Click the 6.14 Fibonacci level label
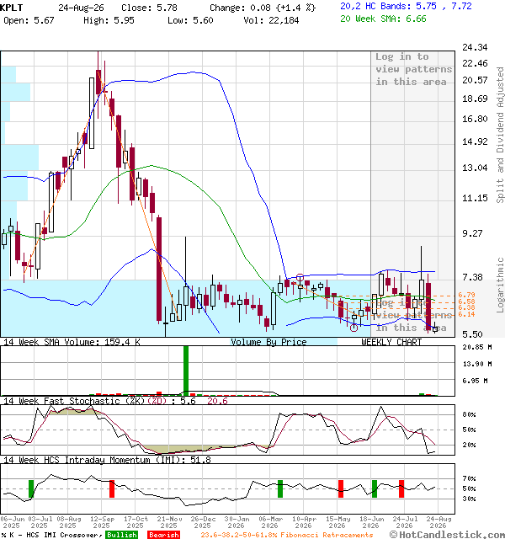Screen dimensions: 505x539 coord(466,314)
